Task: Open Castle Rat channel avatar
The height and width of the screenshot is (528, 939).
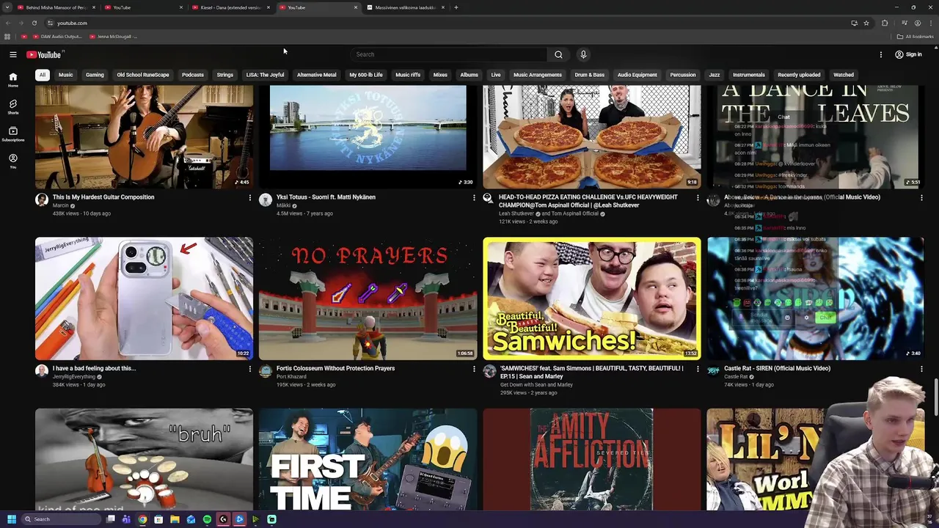Action: coord(713,371)
